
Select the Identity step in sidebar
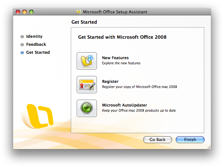pyautogui.click(x=34, y=36)
